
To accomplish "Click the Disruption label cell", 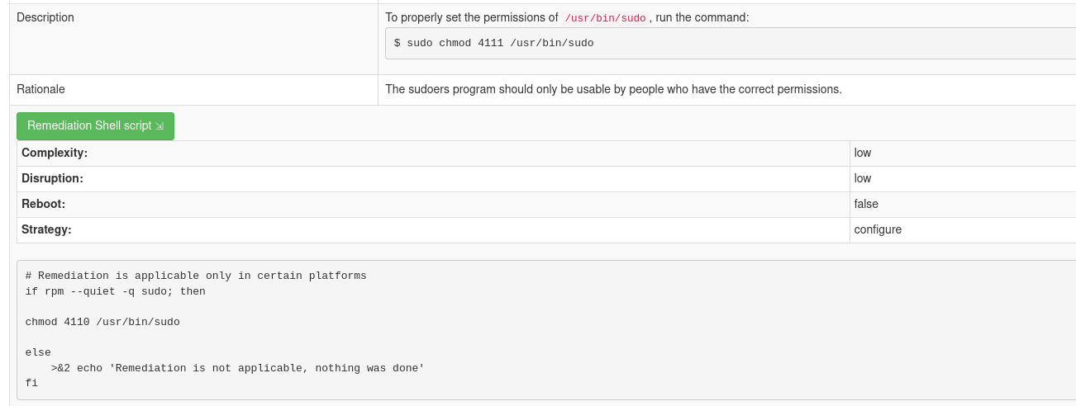I will point(52,178).
